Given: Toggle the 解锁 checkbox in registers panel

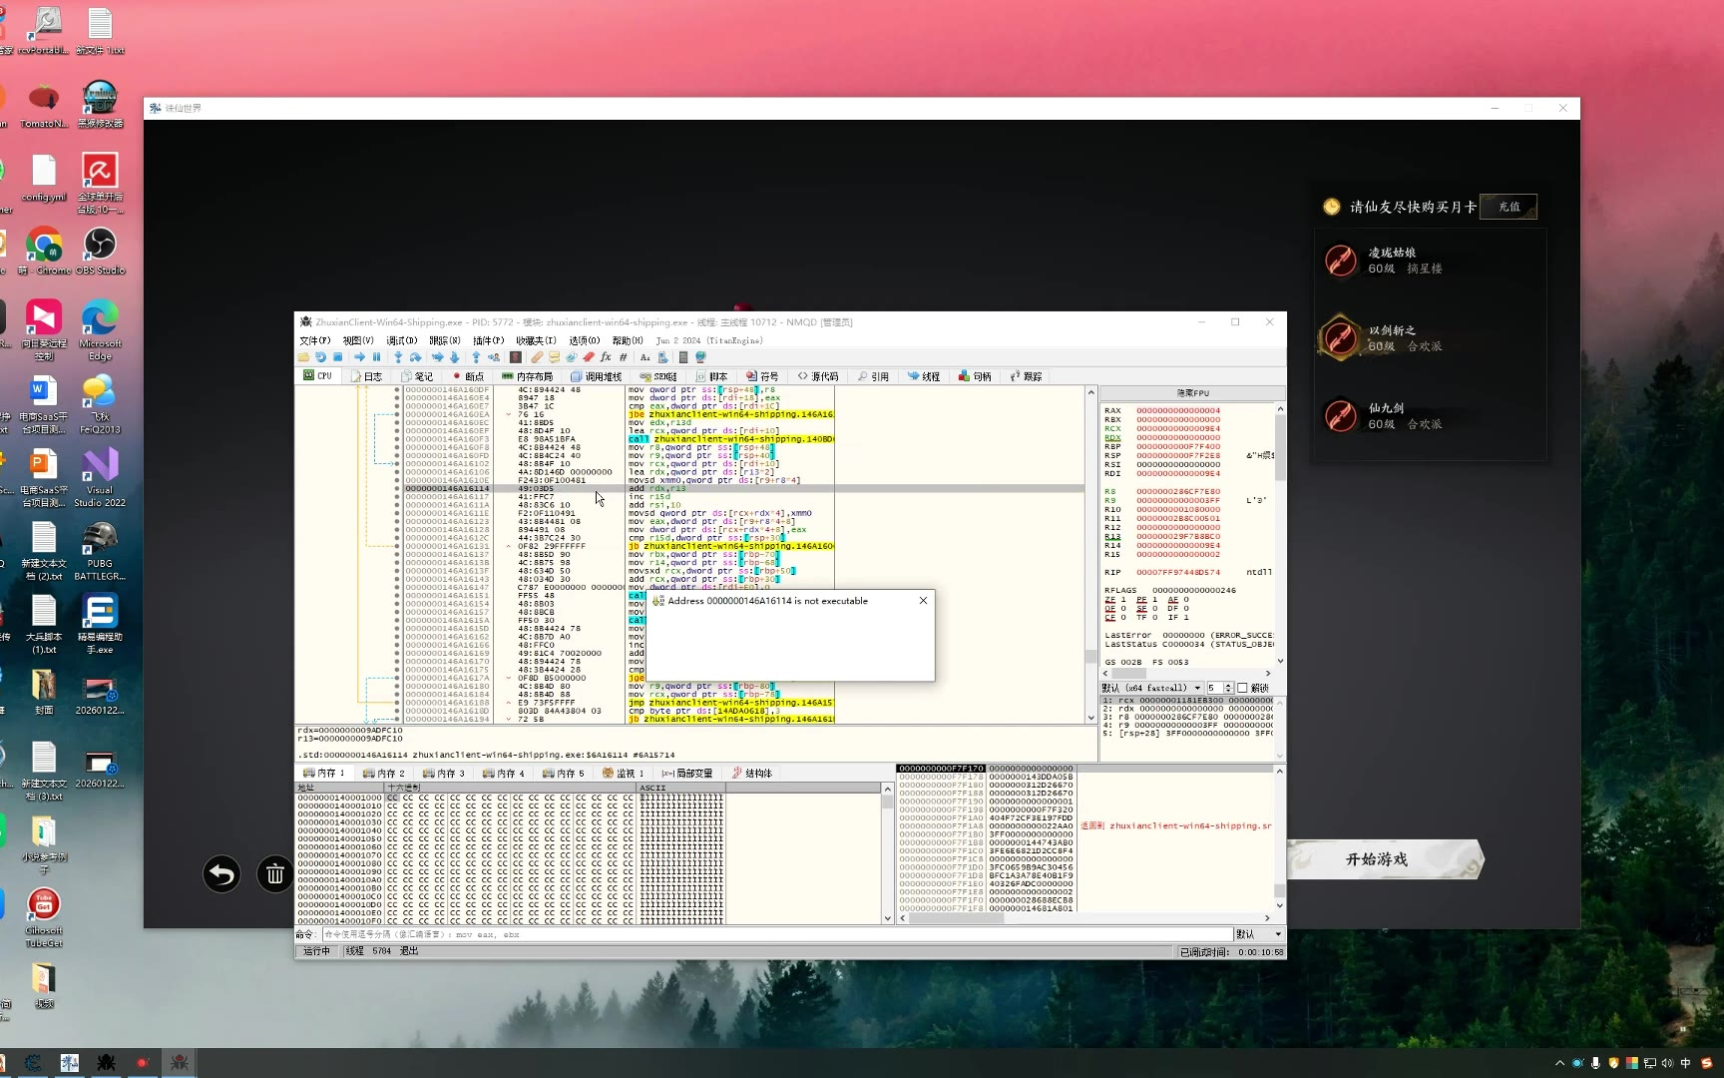Looking at the screenshot, I should click(1243, 688).
